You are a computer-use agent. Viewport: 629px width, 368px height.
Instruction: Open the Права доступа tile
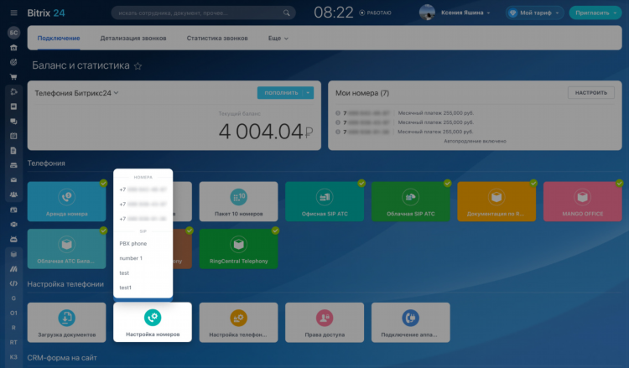[325, 322]
